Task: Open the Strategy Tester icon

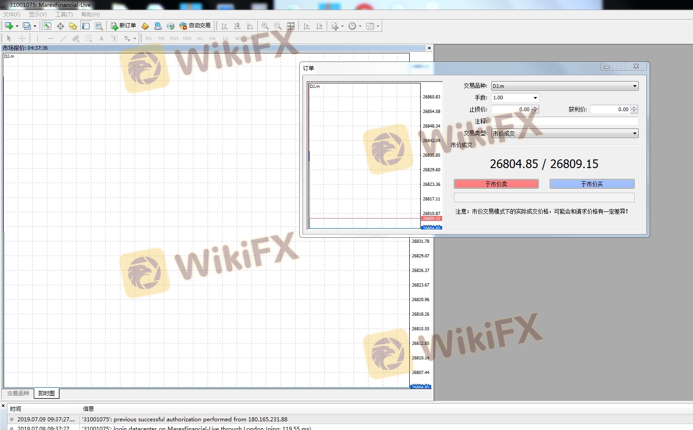Action: 99,26
